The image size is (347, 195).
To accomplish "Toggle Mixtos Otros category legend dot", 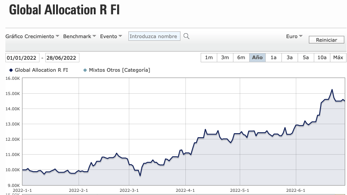I will coord(85,70).
